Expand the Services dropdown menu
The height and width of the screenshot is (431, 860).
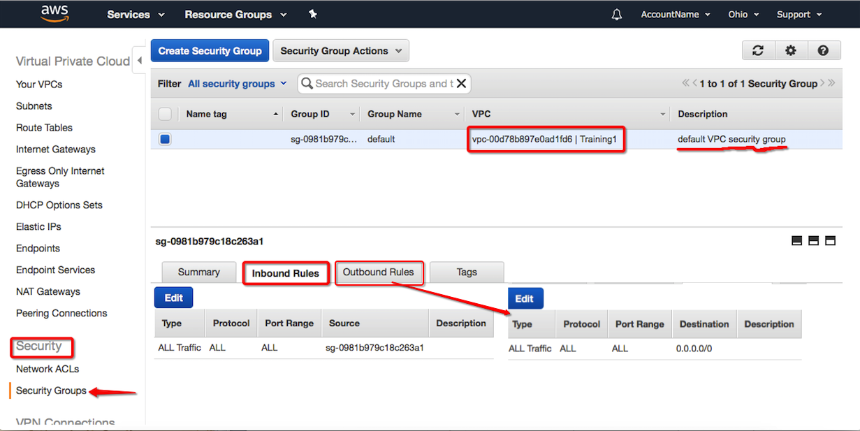coord(136,15)
